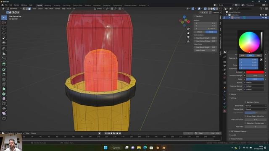Select the Add Cube tool
This screenshot has width=269, height=151.
tap(4, 59)
